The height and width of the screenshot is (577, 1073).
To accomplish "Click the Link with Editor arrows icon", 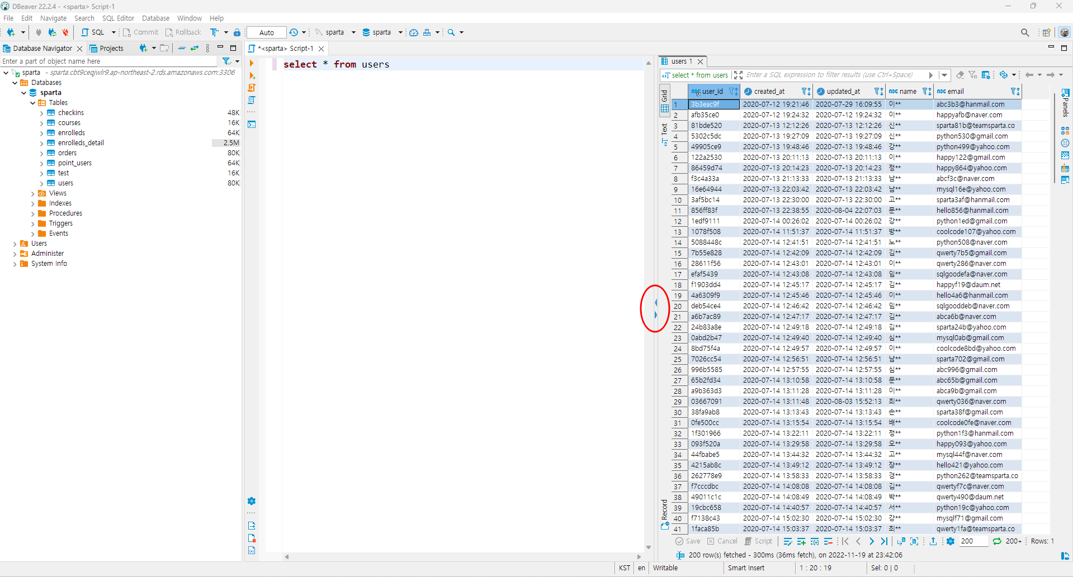I will [x=194, y=48].
